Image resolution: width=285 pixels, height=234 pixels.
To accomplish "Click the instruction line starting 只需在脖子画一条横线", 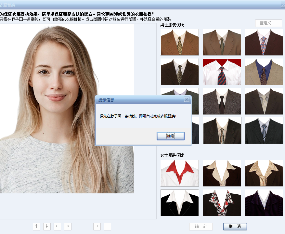I will coord(87,19).
